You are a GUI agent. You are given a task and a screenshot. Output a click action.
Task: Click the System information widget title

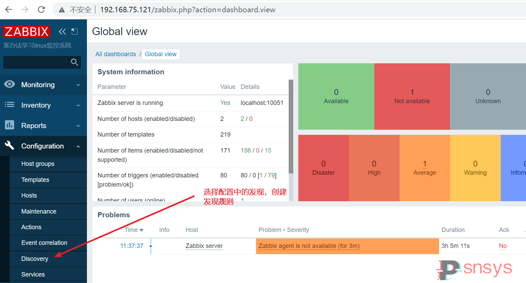[x=131, y=72]
